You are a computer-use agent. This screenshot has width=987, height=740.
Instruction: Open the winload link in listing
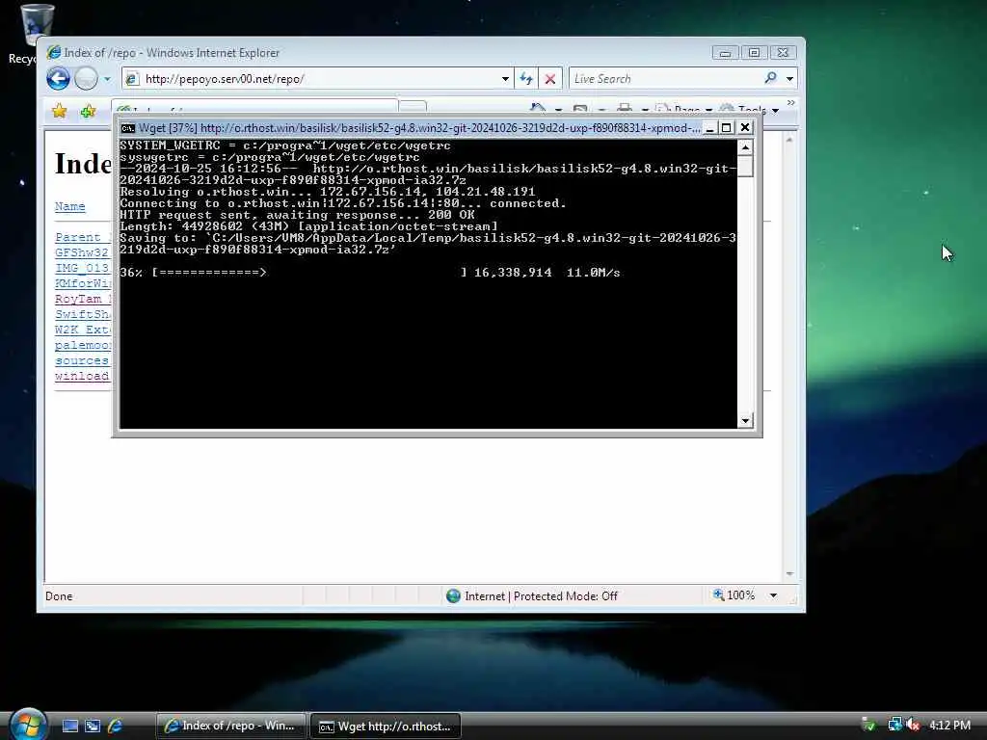(x=82, y=376)
